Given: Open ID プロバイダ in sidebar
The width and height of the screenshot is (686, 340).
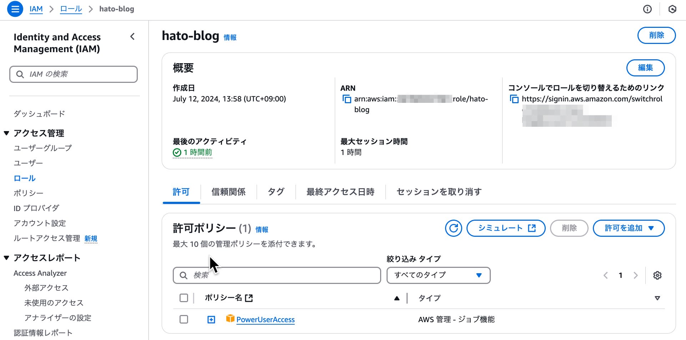Looking at the screenshot, I should [x=36, y=208].
